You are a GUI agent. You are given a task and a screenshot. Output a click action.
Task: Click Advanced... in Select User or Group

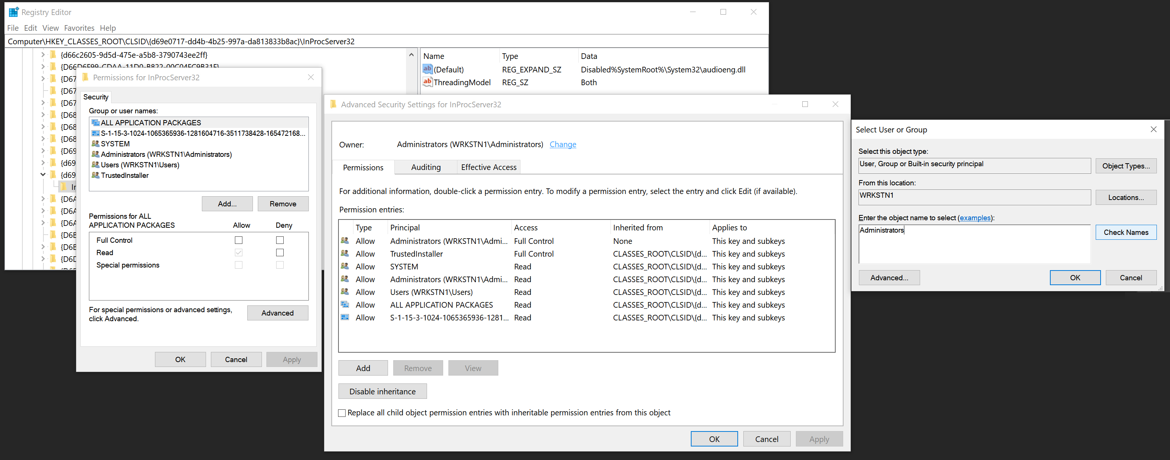click(889, 277)
